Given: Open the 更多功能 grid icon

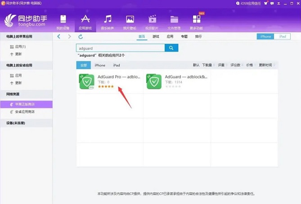Looking at the screenshot, I should (197, 19).
